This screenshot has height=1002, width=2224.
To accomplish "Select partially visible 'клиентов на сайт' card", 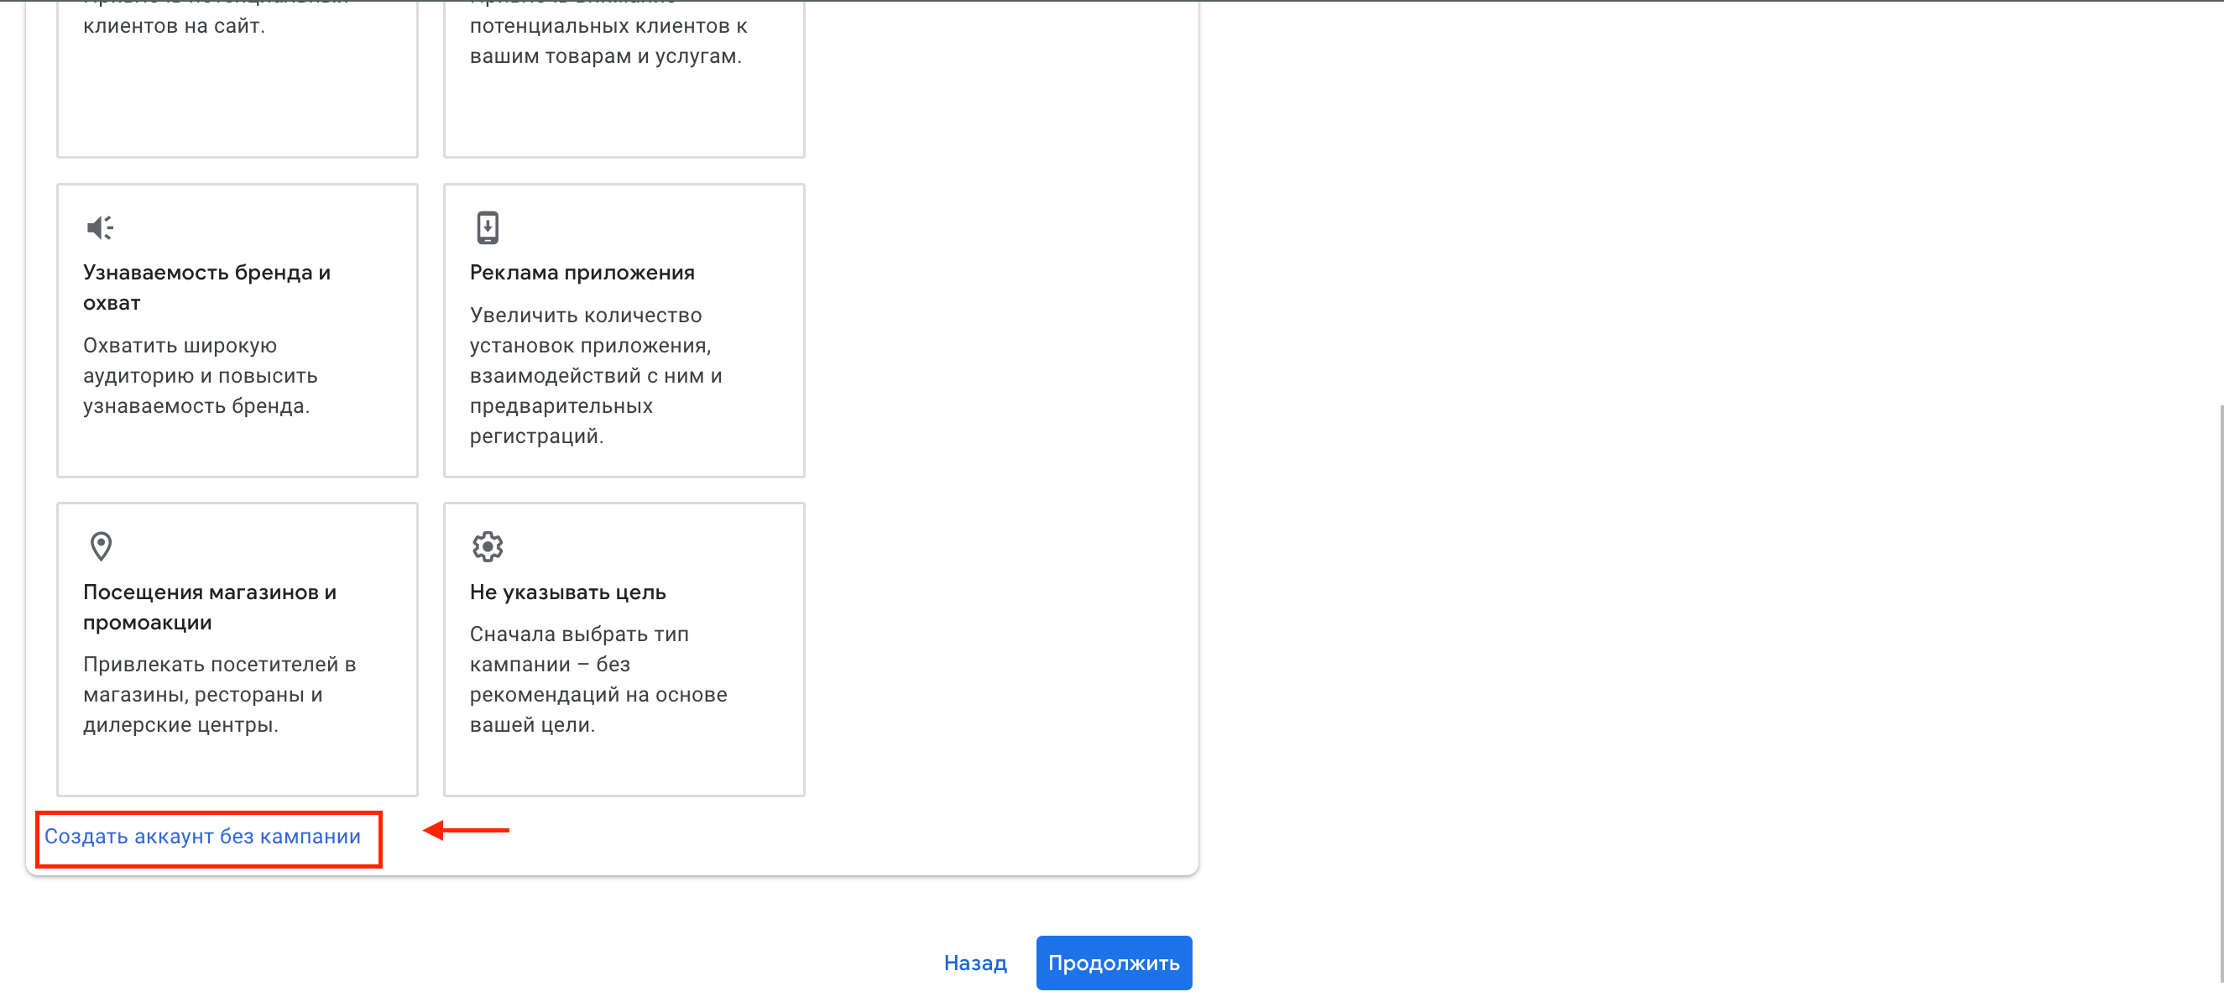I will point(237,78).
